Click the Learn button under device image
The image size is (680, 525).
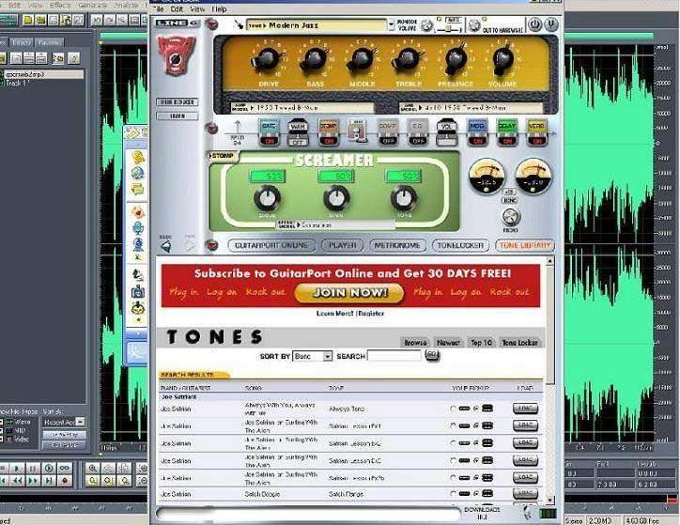(177, 116)
